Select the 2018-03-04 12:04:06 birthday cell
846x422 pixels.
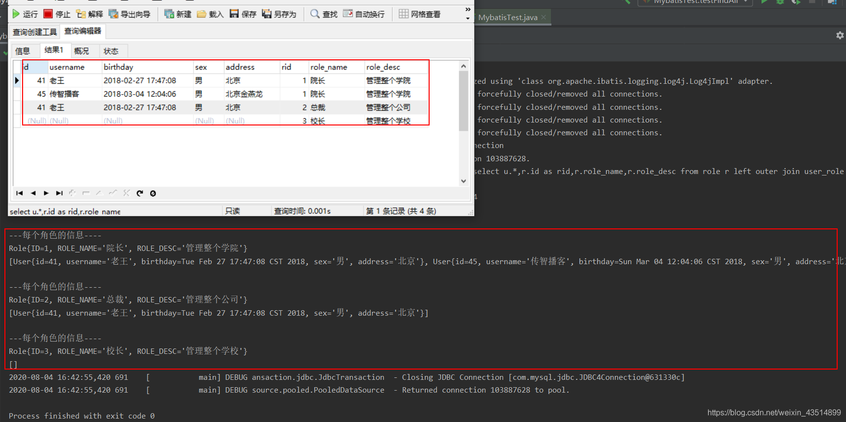tap(148, 94)
